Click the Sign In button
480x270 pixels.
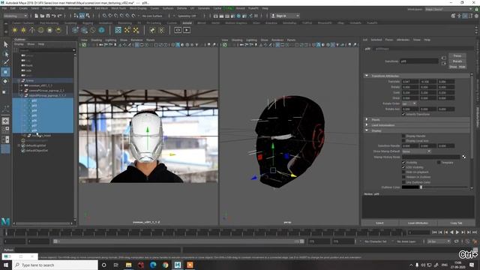tap(285, 16)
